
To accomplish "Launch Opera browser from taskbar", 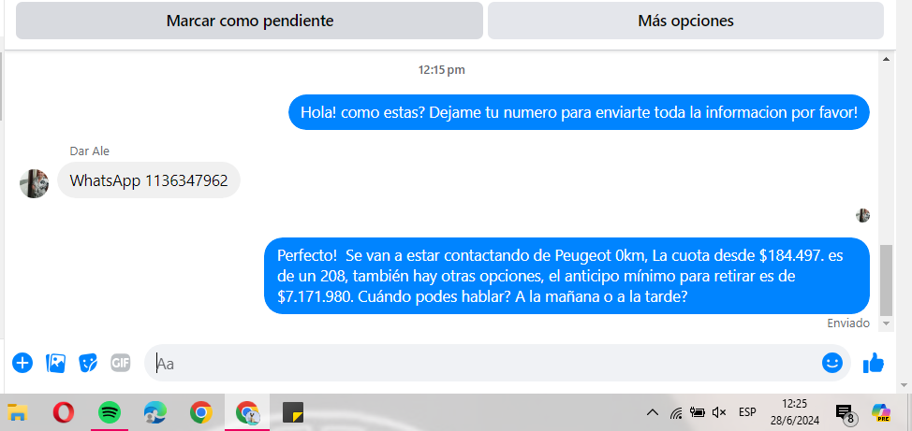I will click(64, 413).
